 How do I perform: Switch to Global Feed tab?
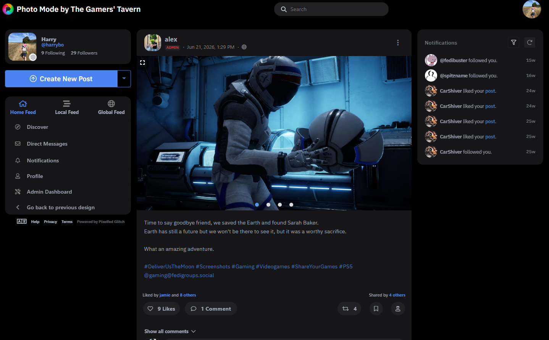(111, 107)
